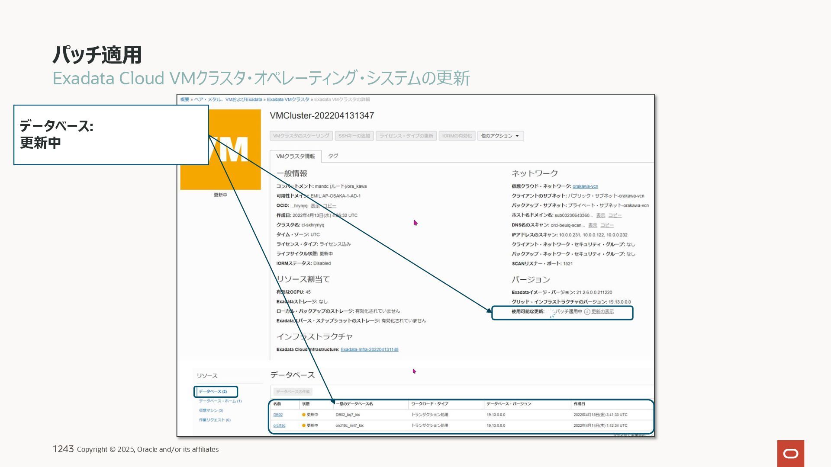This screenshot has width=831, height=467.
Task: Select データベース・ホーム (1) in resources
Action: pos(220,401)
